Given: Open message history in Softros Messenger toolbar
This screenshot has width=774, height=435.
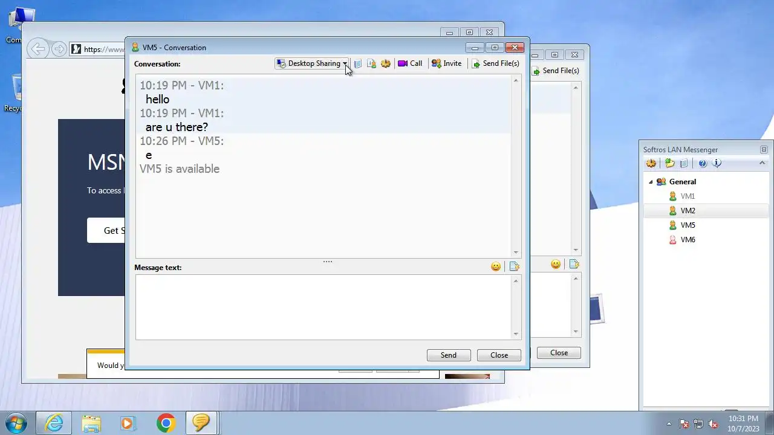Looking at the screenshot, I should (684, 163).
